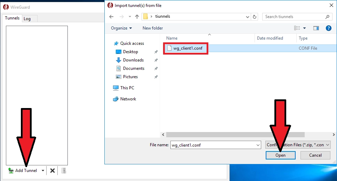This screenshot has height=181, width=337.
Task: Expand the Organize menu
Action: pyautogui.click(x=121, y=28)
